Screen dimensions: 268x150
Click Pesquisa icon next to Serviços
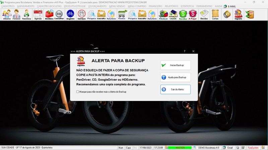coord(91,15)
